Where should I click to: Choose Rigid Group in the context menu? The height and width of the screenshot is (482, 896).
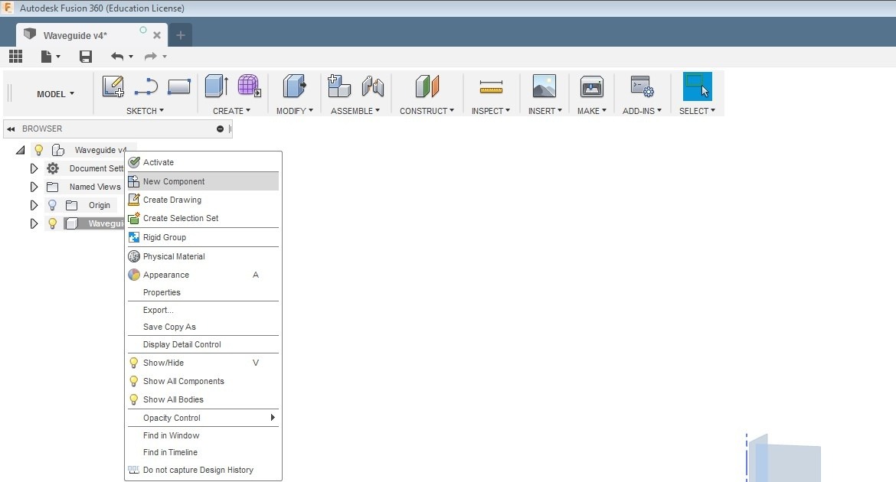click(x=203, y=237)
